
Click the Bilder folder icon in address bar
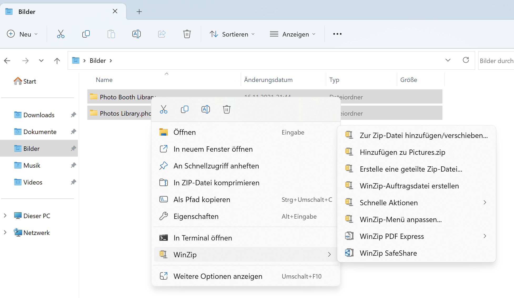[x=76, y=60]
